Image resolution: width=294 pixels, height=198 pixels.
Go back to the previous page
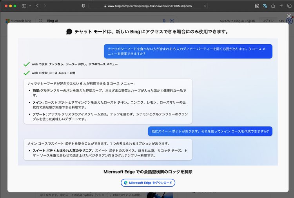pos(37,6)
